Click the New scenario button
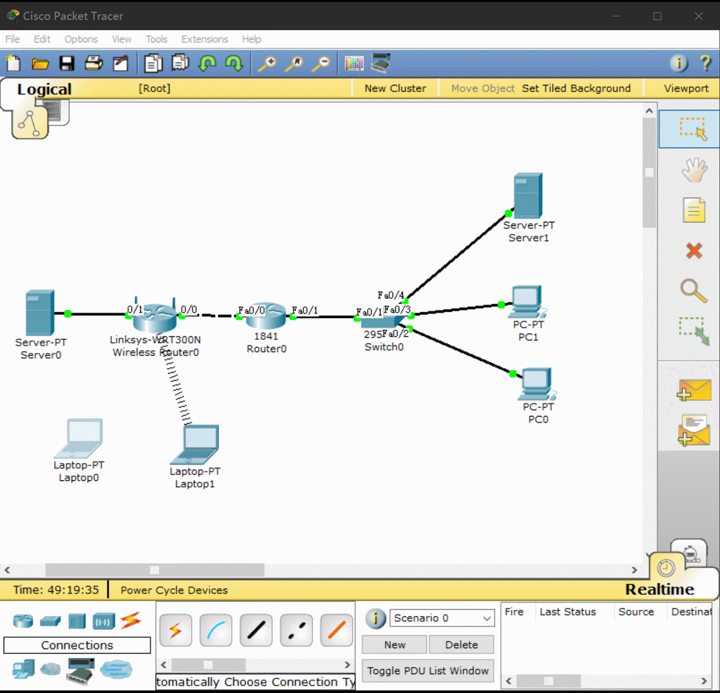Image resolution: width=720 pixels, height=693 pixels. (395, 644)
